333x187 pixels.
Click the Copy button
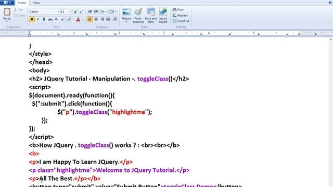point(19,15)
